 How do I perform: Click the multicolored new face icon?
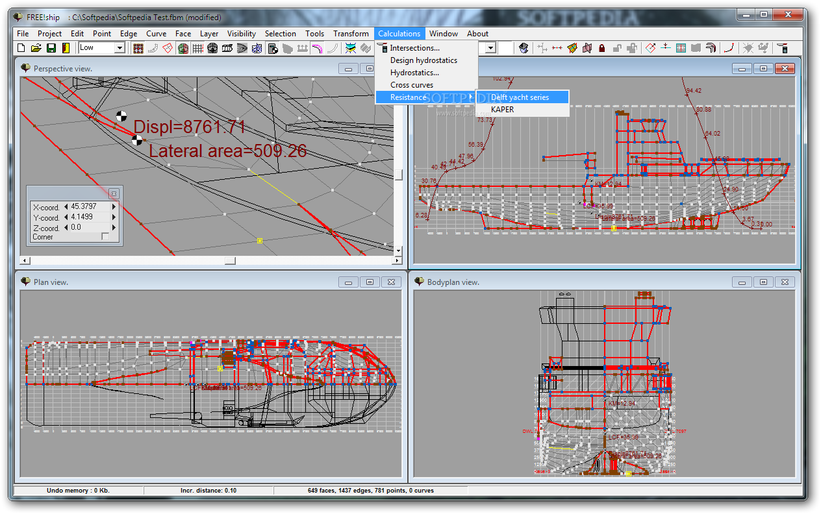pyautogui.click(x=572, y=48)
